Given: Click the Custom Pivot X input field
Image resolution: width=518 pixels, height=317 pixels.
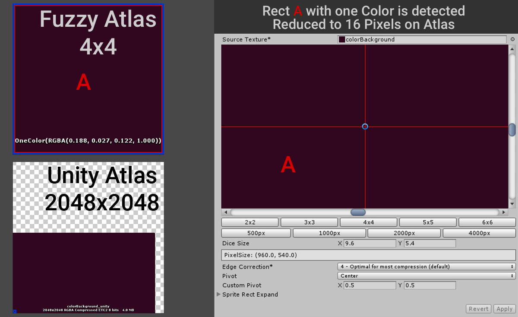Looking at the screenshot, I should click(370, 285).
